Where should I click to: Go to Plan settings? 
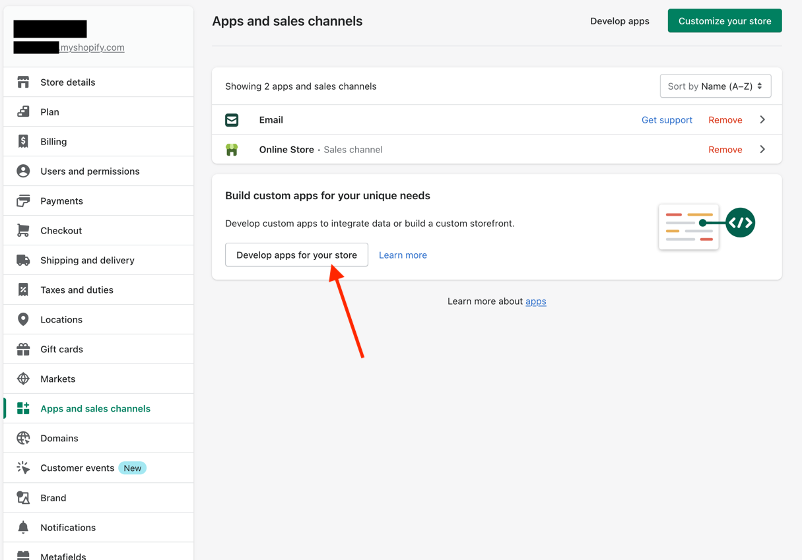tap(99, 112)
